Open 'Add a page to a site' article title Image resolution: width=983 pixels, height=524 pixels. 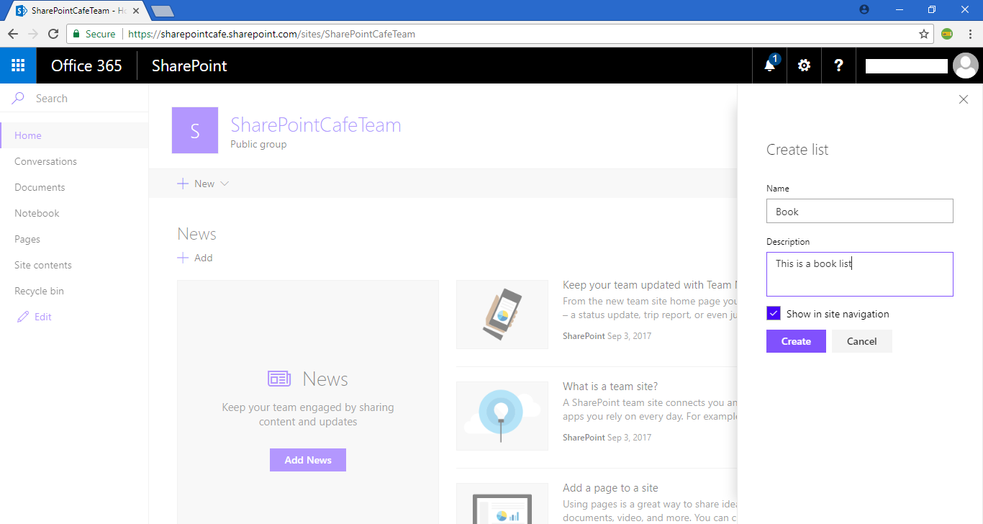coord(610,488)
